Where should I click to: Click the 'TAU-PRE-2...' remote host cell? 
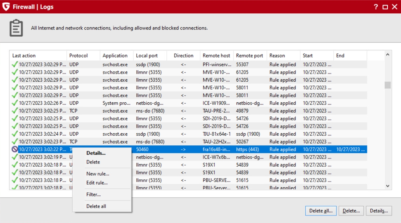[217, 111]
